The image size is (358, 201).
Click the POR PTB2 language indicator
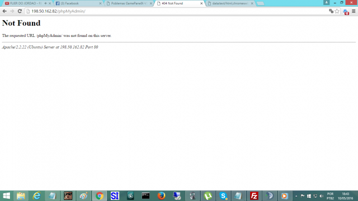[331, 196]
